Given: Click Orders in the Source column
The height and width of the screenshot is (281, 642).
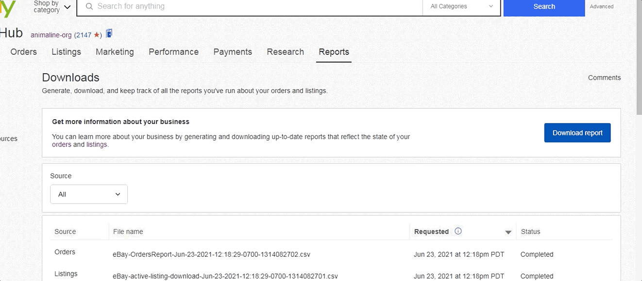Looking at the screenshot, I should (65, 252).
